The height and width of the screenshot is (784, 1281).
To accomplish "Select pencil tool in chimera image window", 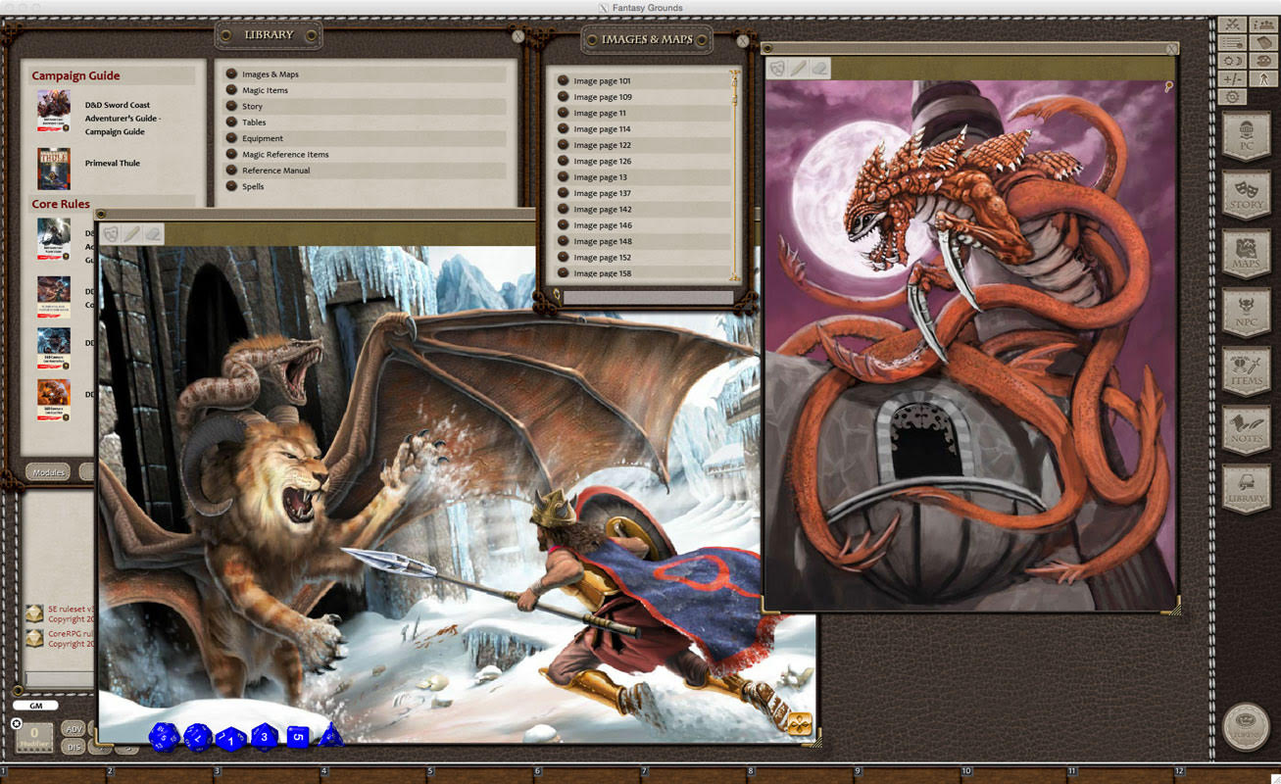I will pos(131,234).
